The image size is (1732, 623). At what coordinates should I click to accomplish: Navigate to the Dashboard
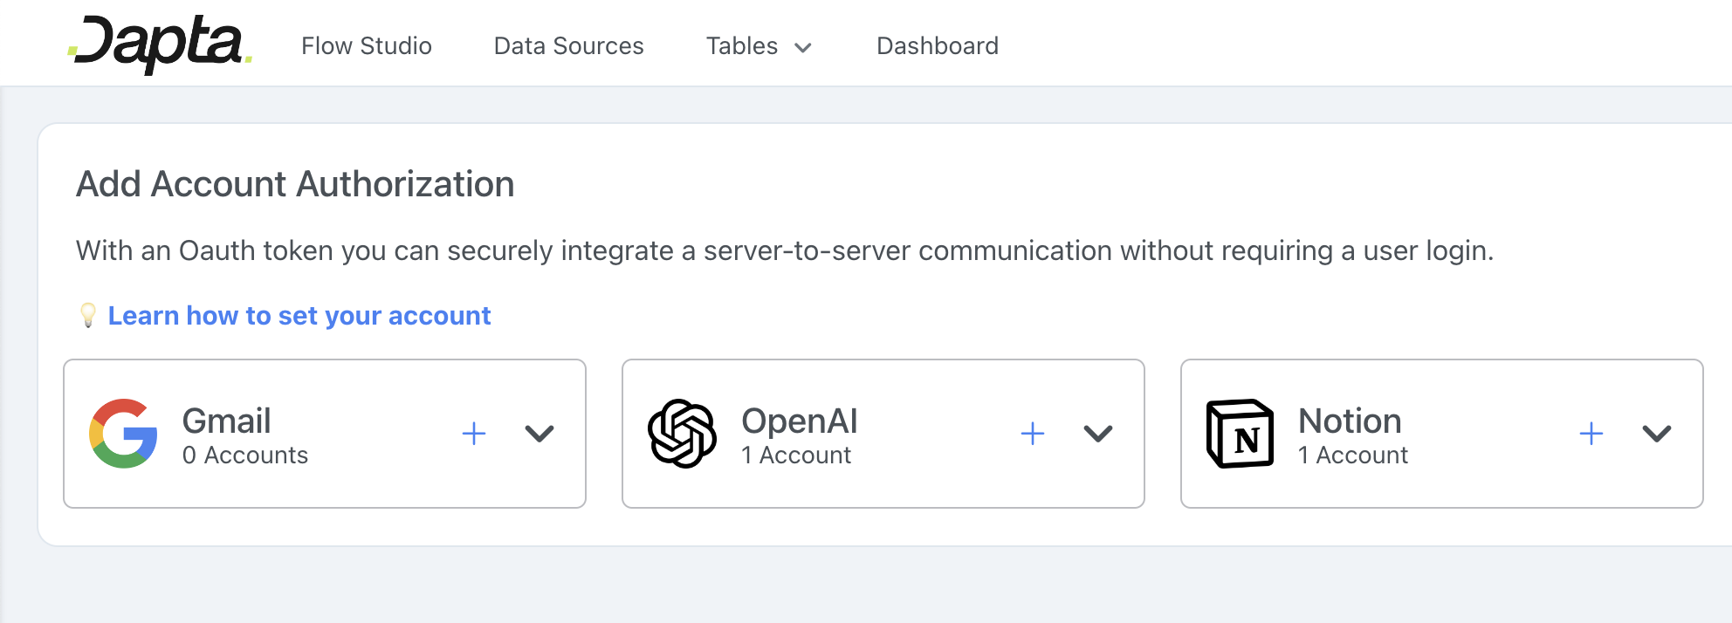coord(937,45)
